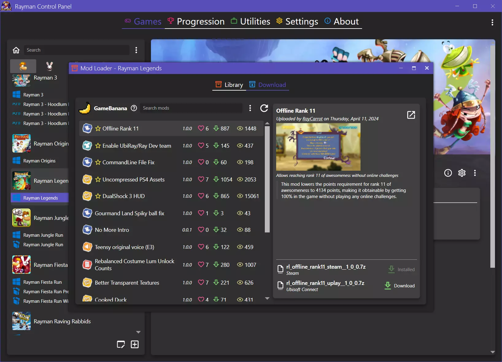
Task: Click the mod list scroll up arrow
Action: (x=267, y=123)
